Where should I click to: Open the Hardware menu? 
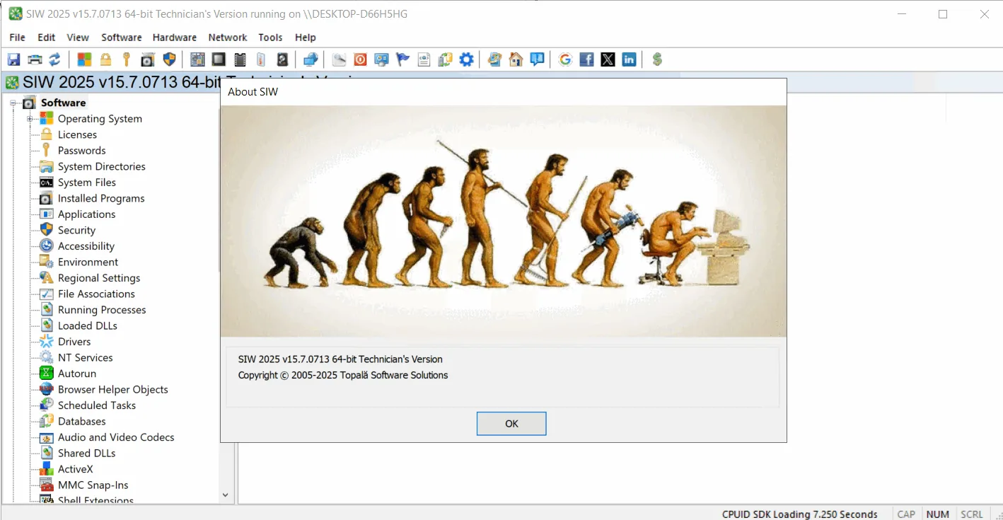tap(175, 37)
